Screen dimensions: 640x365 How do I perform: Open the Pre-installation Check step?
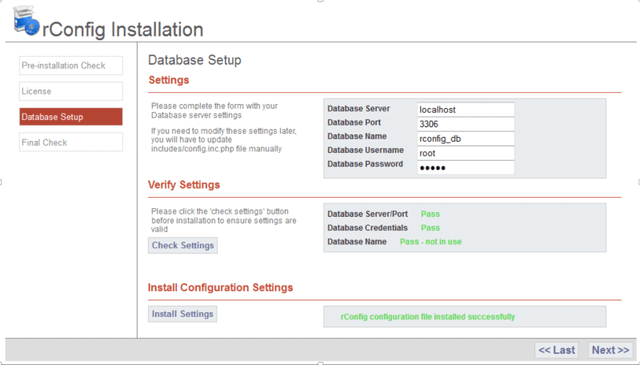tap(70, 66)
